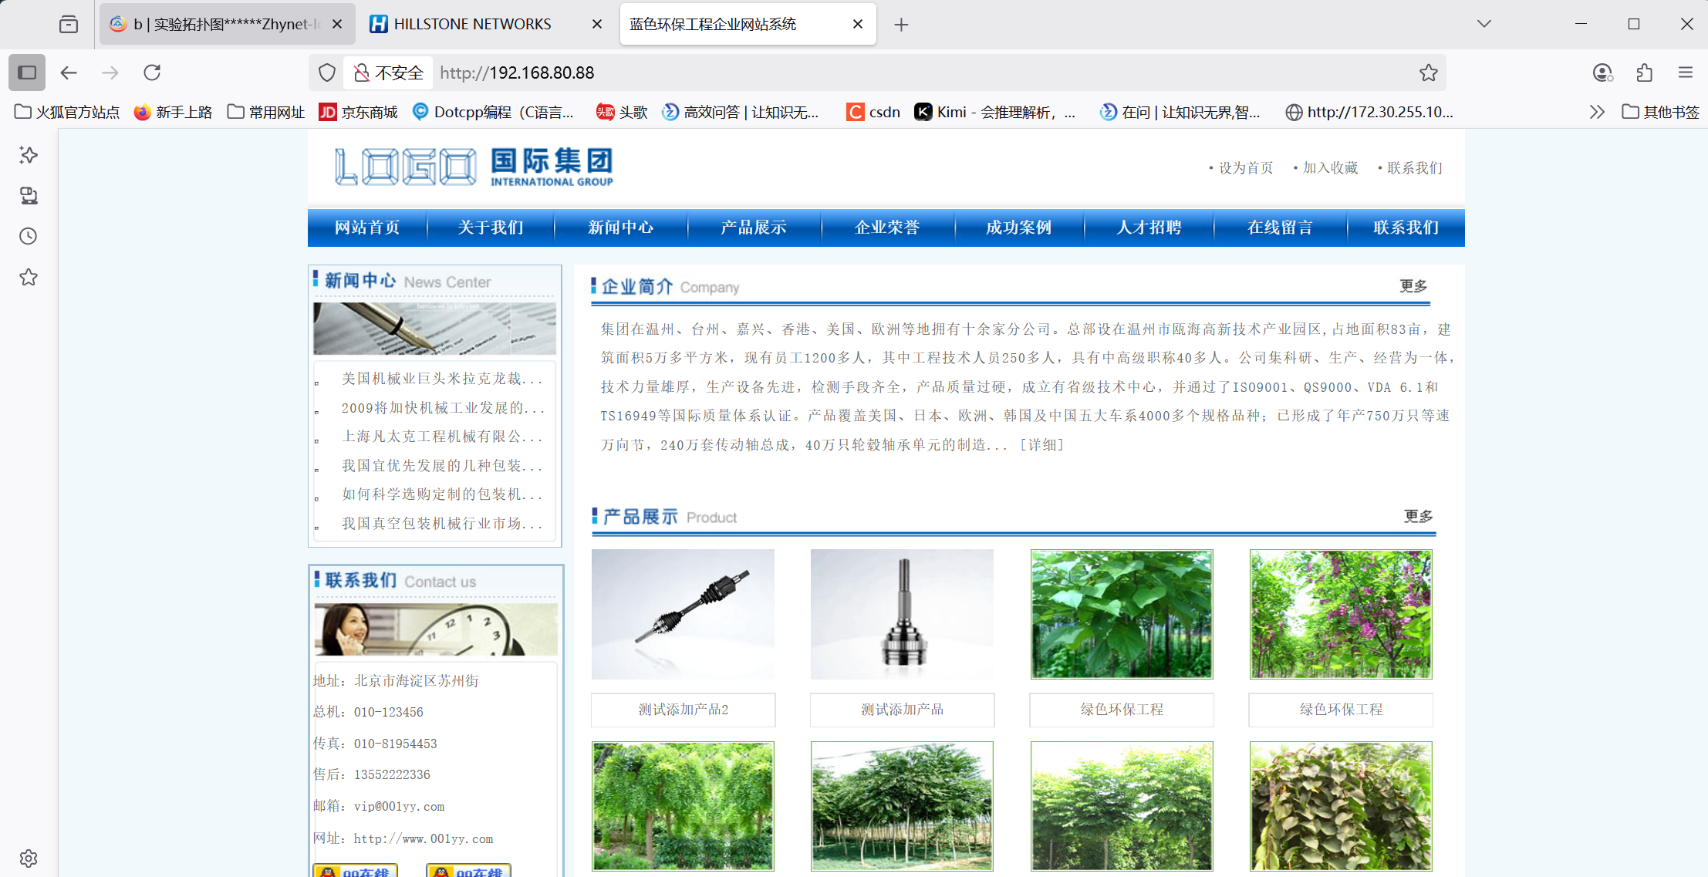Open the http://172.30.255.10 bookmark
The height and width of the screenshot is (877, 1708).
click(x=1370, y=112)
